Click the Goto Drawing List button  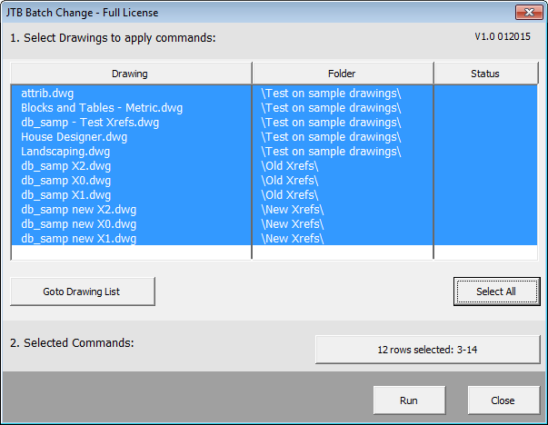point(83,292)
